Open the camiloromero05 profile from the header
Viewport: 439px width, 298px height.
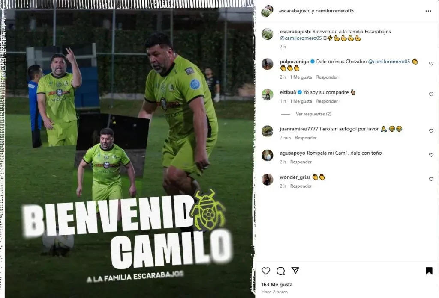pos(334,11)
